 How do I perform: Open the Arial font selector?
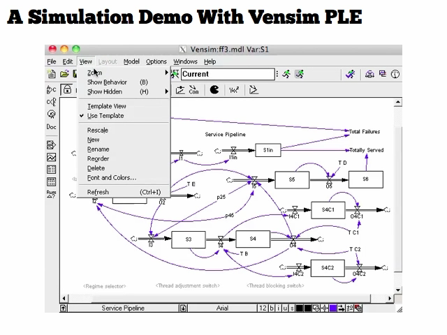point(222,308)
